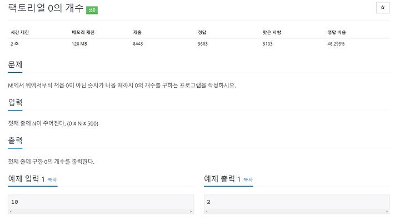Click left scroll arrow in example input box
The image size is (400, 220).
pos(11,212)
